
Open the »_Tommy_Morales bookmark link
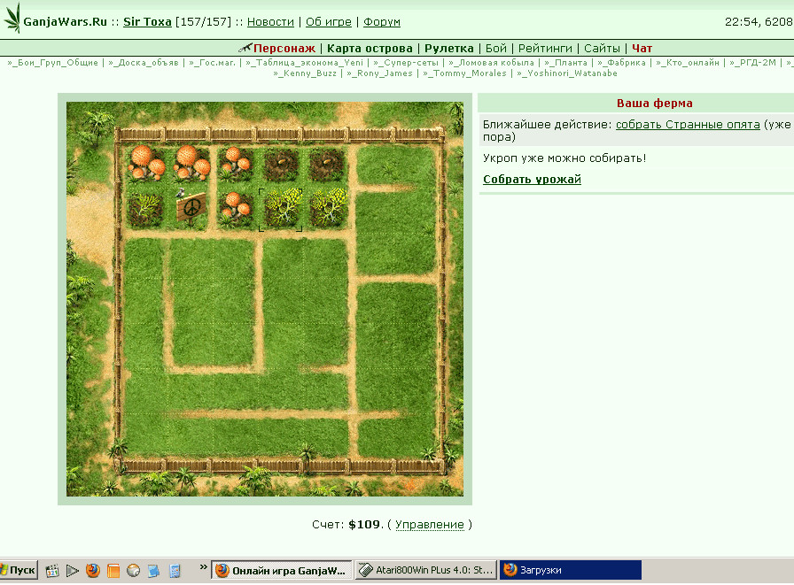[x=464, y=73]
